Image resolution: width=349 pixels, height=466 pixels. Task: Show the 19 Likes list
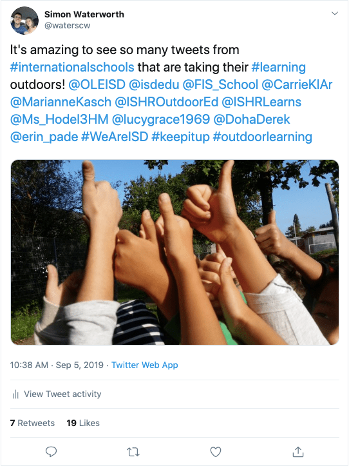point(83,423)
